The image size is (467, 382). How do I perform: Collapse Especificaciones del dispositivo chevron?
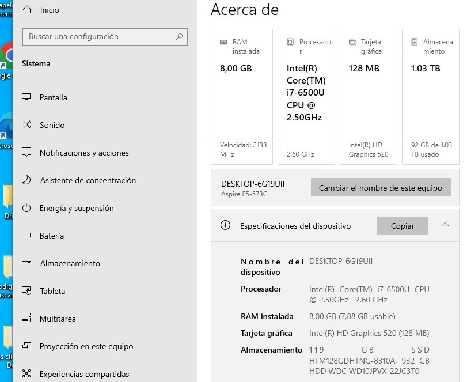pos(445,225)
